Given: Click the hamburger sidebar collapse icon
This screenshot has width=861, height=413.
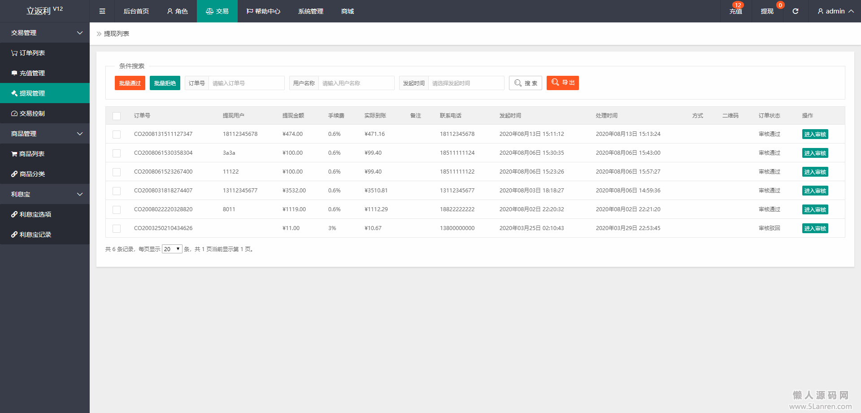Looking at the screenshot, I should [x=102, y=11].
